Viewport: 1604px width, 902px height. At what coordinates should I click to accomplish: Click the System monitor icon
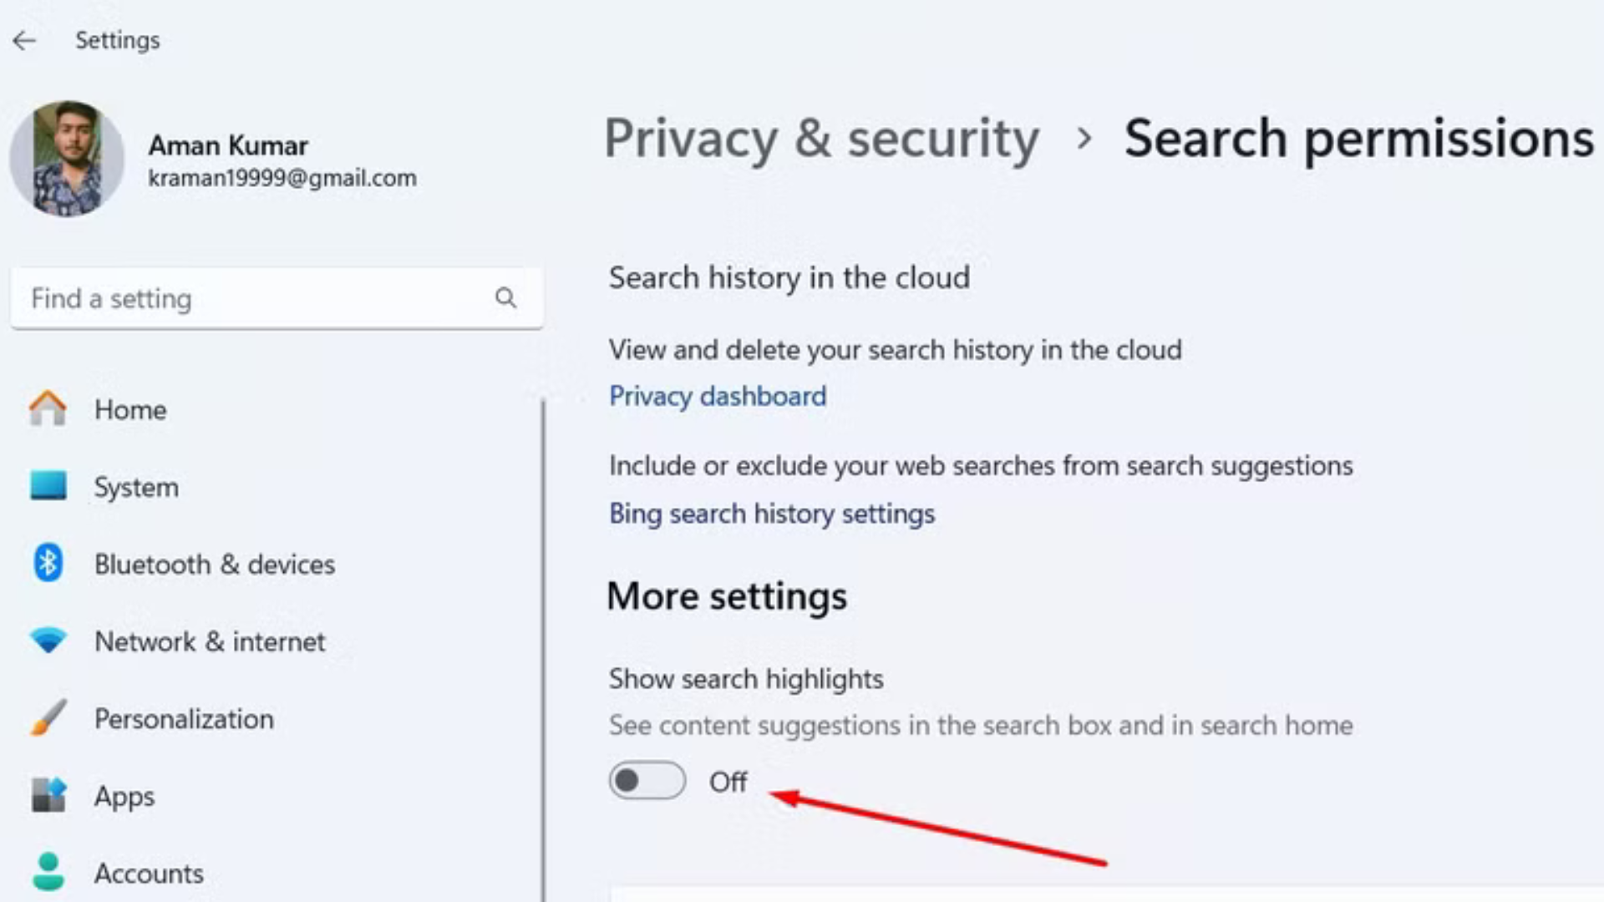(x=48, y=486)
